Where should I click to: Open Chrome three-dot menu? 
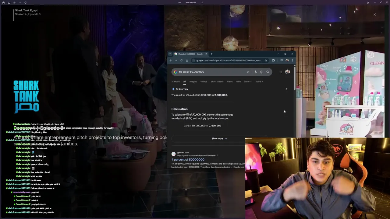pyautogui.click(x=292, y=60)
